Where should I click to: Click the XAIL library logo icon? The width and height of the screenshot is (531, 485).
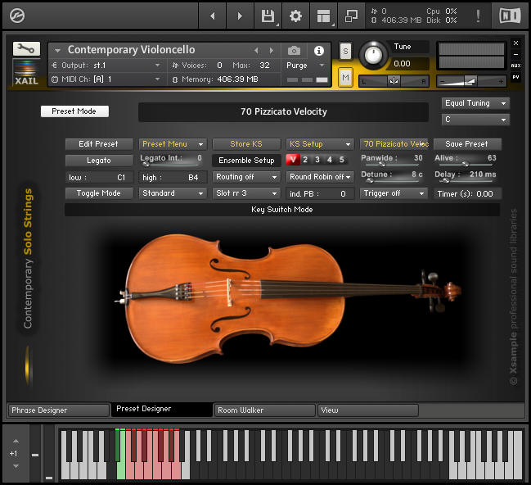[26, 72]
